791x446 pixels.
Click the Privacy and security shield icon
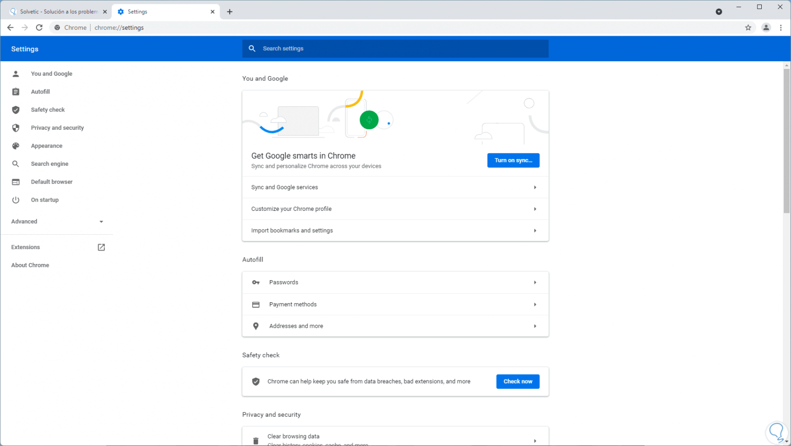tap(16, 128)
